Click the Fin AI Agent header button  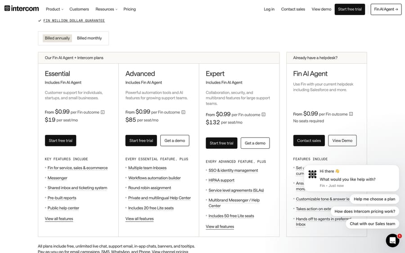coord(386,9)
